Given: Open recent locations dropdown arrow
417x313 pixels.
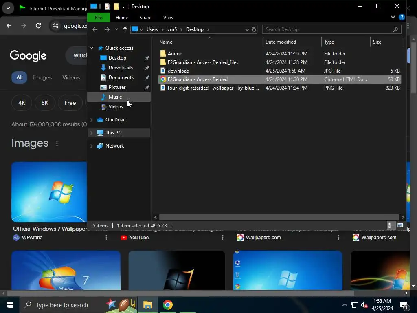Looking at the screenshot, I should tap(116, 29).
